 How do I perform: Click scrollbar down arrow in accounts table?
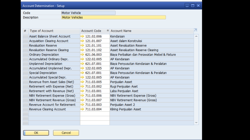[x=196, y=123]
